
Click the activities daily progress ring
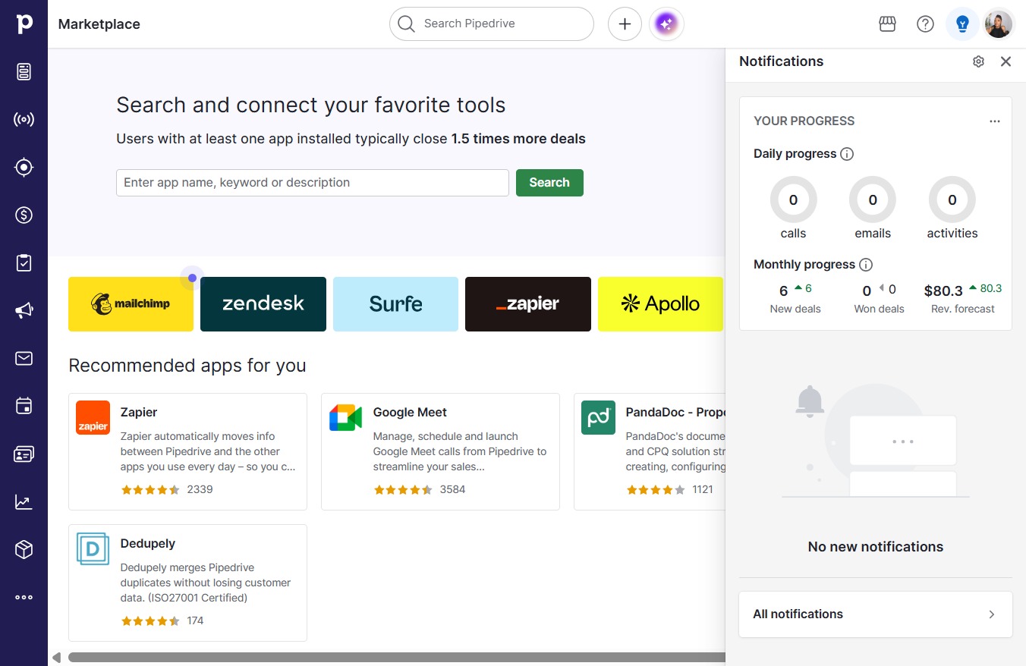click(952, 200)
